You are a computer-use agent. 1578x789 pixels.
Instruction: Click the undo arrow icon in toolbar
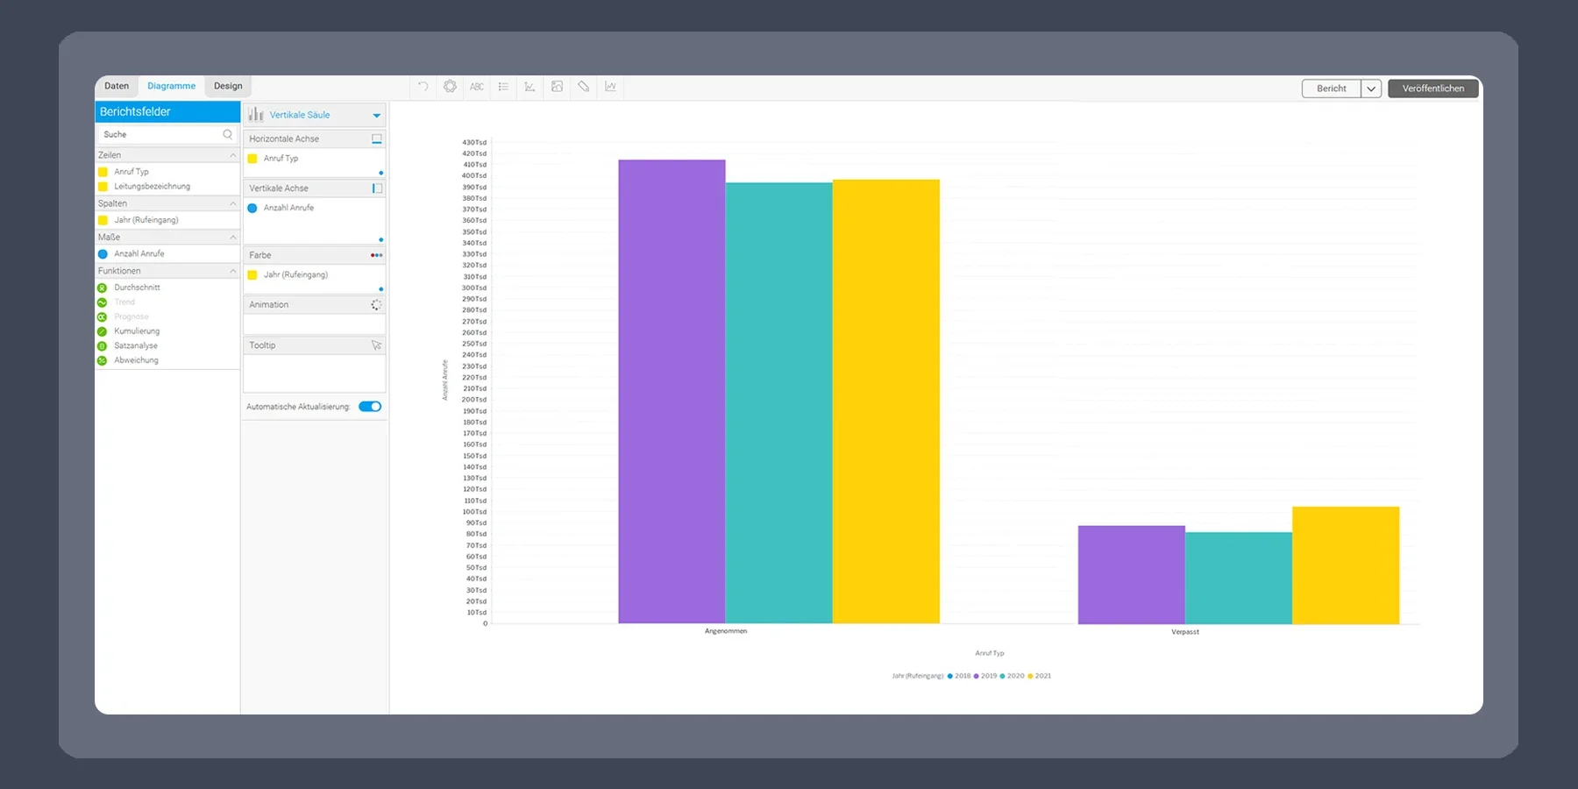coord(423,87)
